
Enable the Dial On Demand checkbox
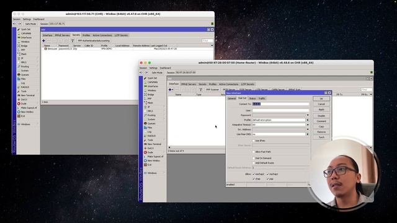click(x=254, y=158)
